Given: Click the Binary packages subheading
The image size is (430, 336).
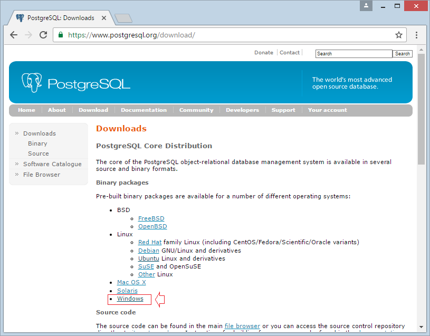Looking at the screenshot, I should click(122, 183).
